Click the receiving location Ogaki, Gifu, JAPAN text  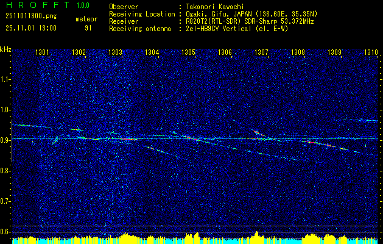pos(251,14)
